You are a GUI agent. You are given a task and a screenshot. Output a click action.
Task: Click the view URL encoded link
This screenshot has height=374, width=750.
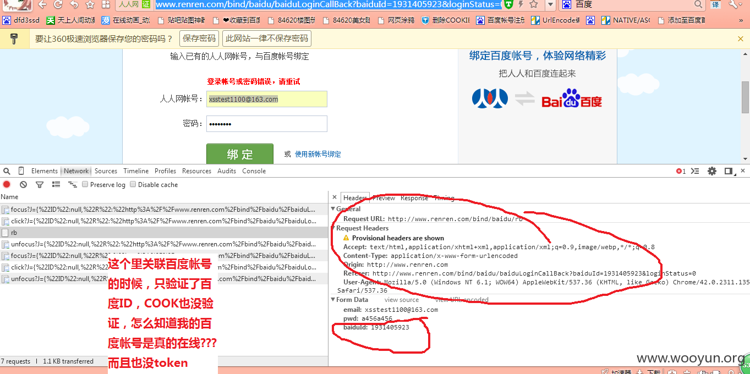coord(462,300)
